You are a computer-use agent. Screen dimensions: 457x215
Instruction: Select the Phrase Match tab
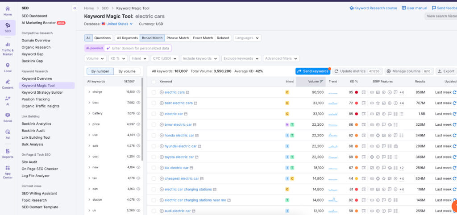178,38
